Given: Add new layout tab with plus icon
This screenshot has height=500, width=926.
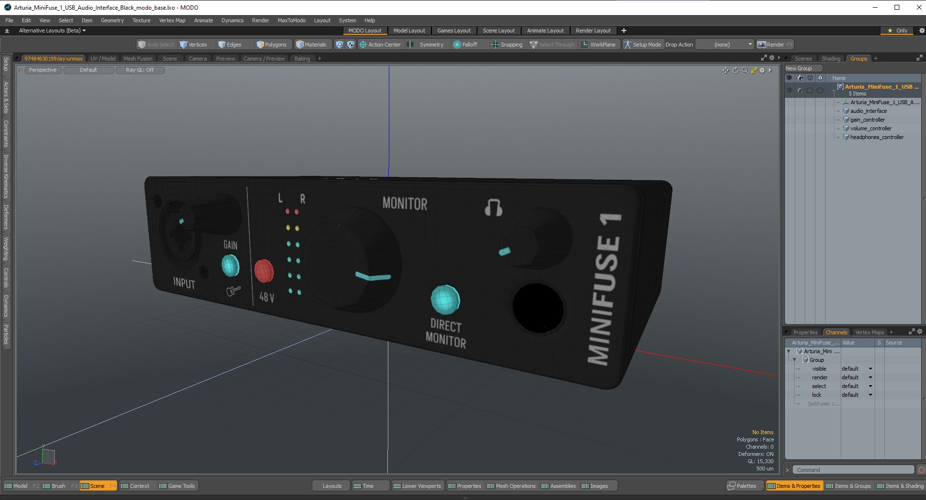Looking at the screenshot, I should pyautogui.click(x=624, y=31).
